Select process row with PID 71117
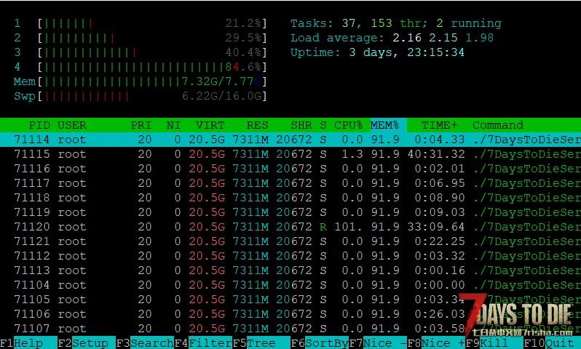The height and width of the screenshot is (349, 581). (290, 183)
